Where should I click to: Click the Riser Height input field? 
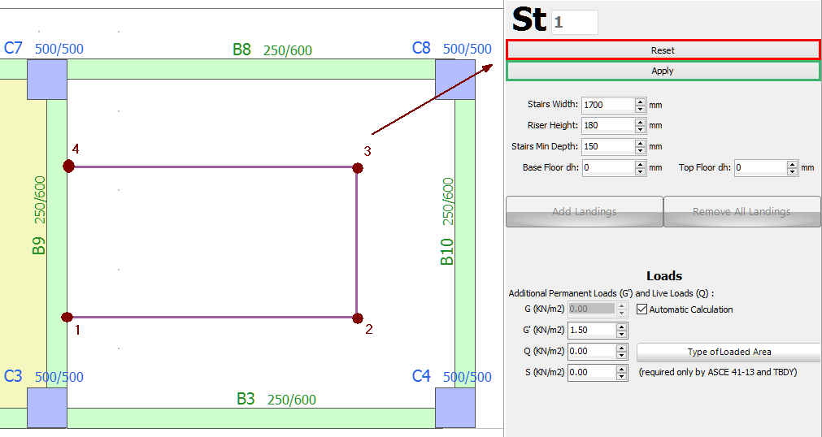pyautogui.click(x=607, y=126)
